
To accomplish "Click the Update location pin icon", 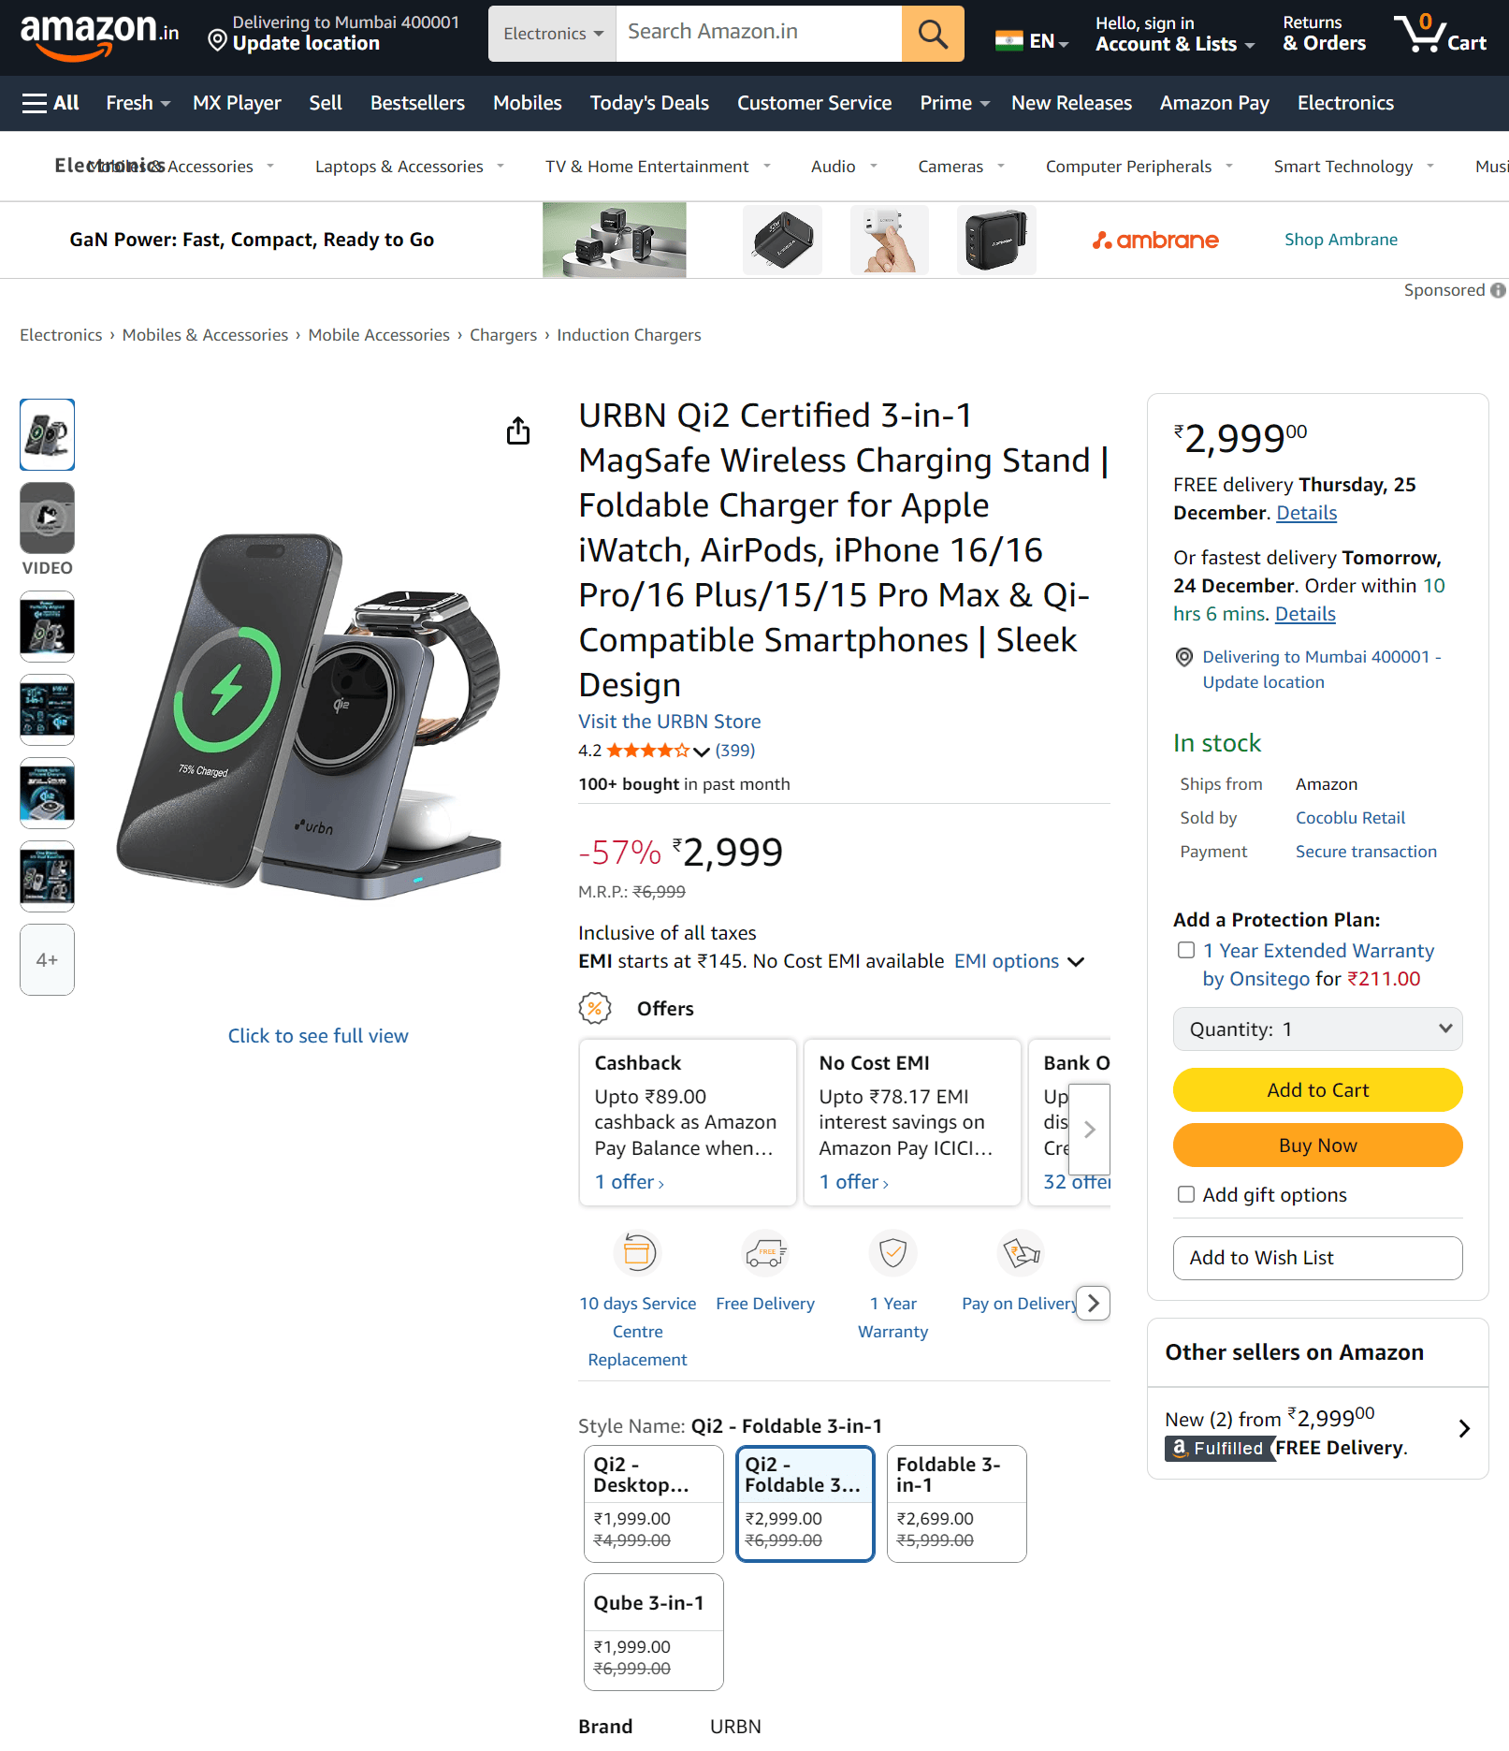I will click(x=217, y=40).
